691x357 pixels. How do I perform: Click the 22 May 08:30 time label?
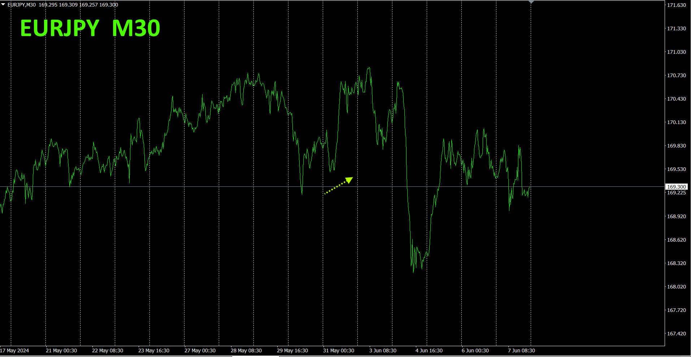[108, 351]
